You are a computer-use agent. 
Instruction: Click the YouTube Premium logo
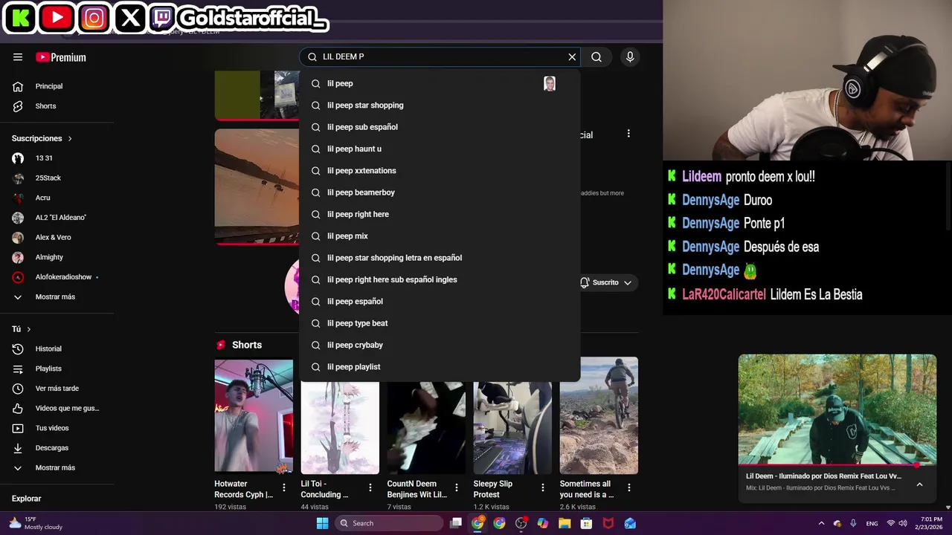[61, 57]
